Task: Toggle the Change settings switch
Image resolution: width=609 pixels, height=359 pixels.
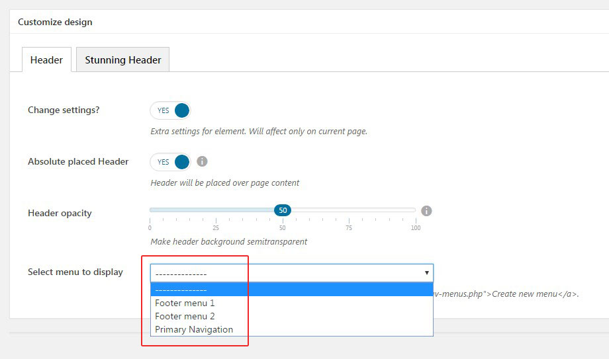Action: click(170, 110)
